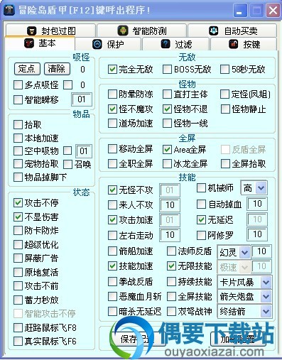Open the 封包过图 tab
The height and width of the screenshot is (360, 282).
click(50, 31)
